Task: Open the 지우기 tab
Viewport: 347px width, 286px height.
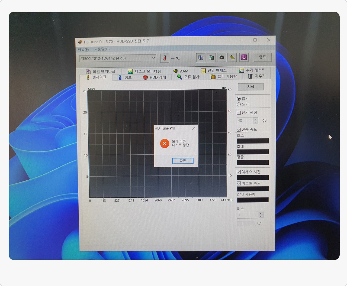Action: [x=257, y=76]
